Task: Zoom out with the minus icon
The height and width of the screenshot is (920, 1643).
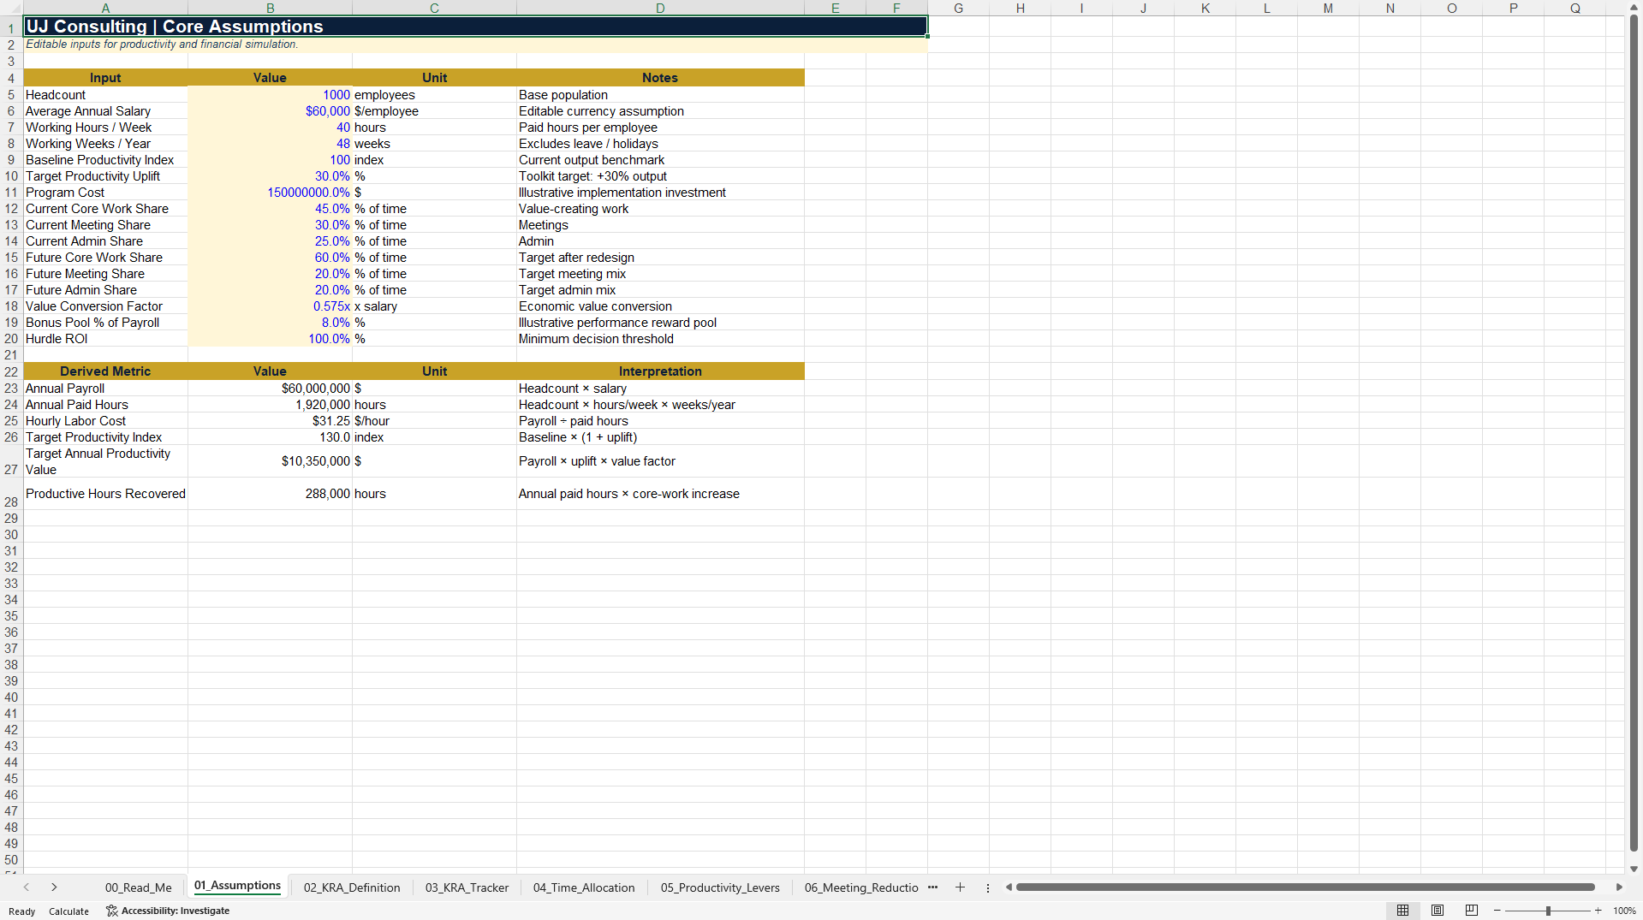Action: click(x=1497, y=911)
